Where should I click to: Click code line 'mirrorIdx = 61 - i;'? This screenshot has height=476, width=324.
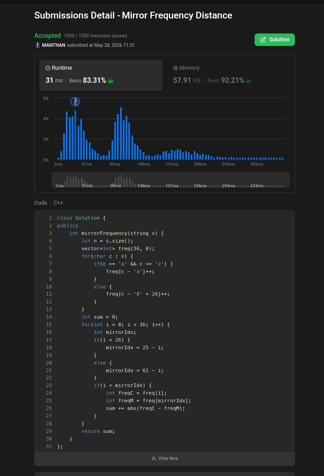[135, 370]
